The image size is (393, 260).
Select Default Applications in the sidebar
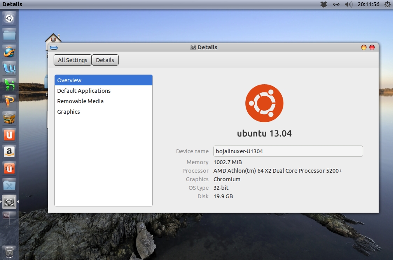(x=84, y=90)
